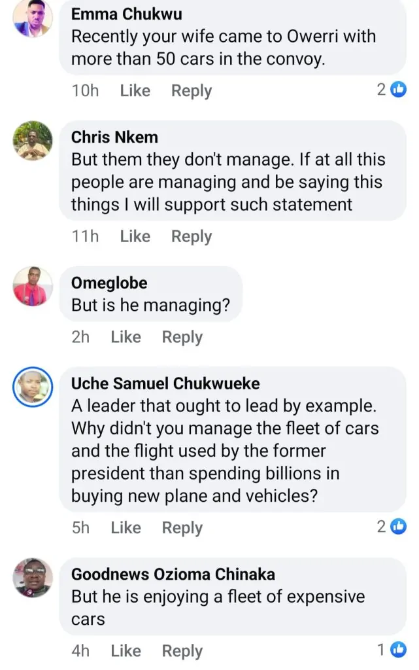Screen dimensions: 419x670
Task: Like Omeglobe's comment
Action: pos(126,337)
